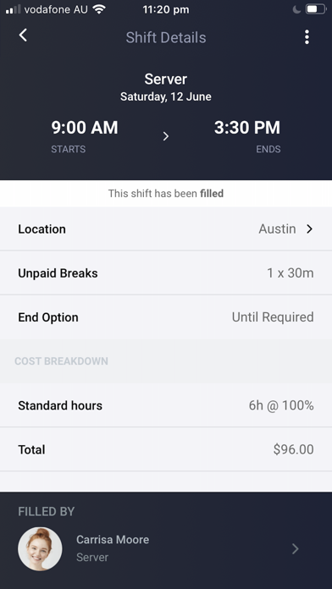332x589 pixels.
Task: Open Carrisa Moore's profile photo
Action: (40, 549)
